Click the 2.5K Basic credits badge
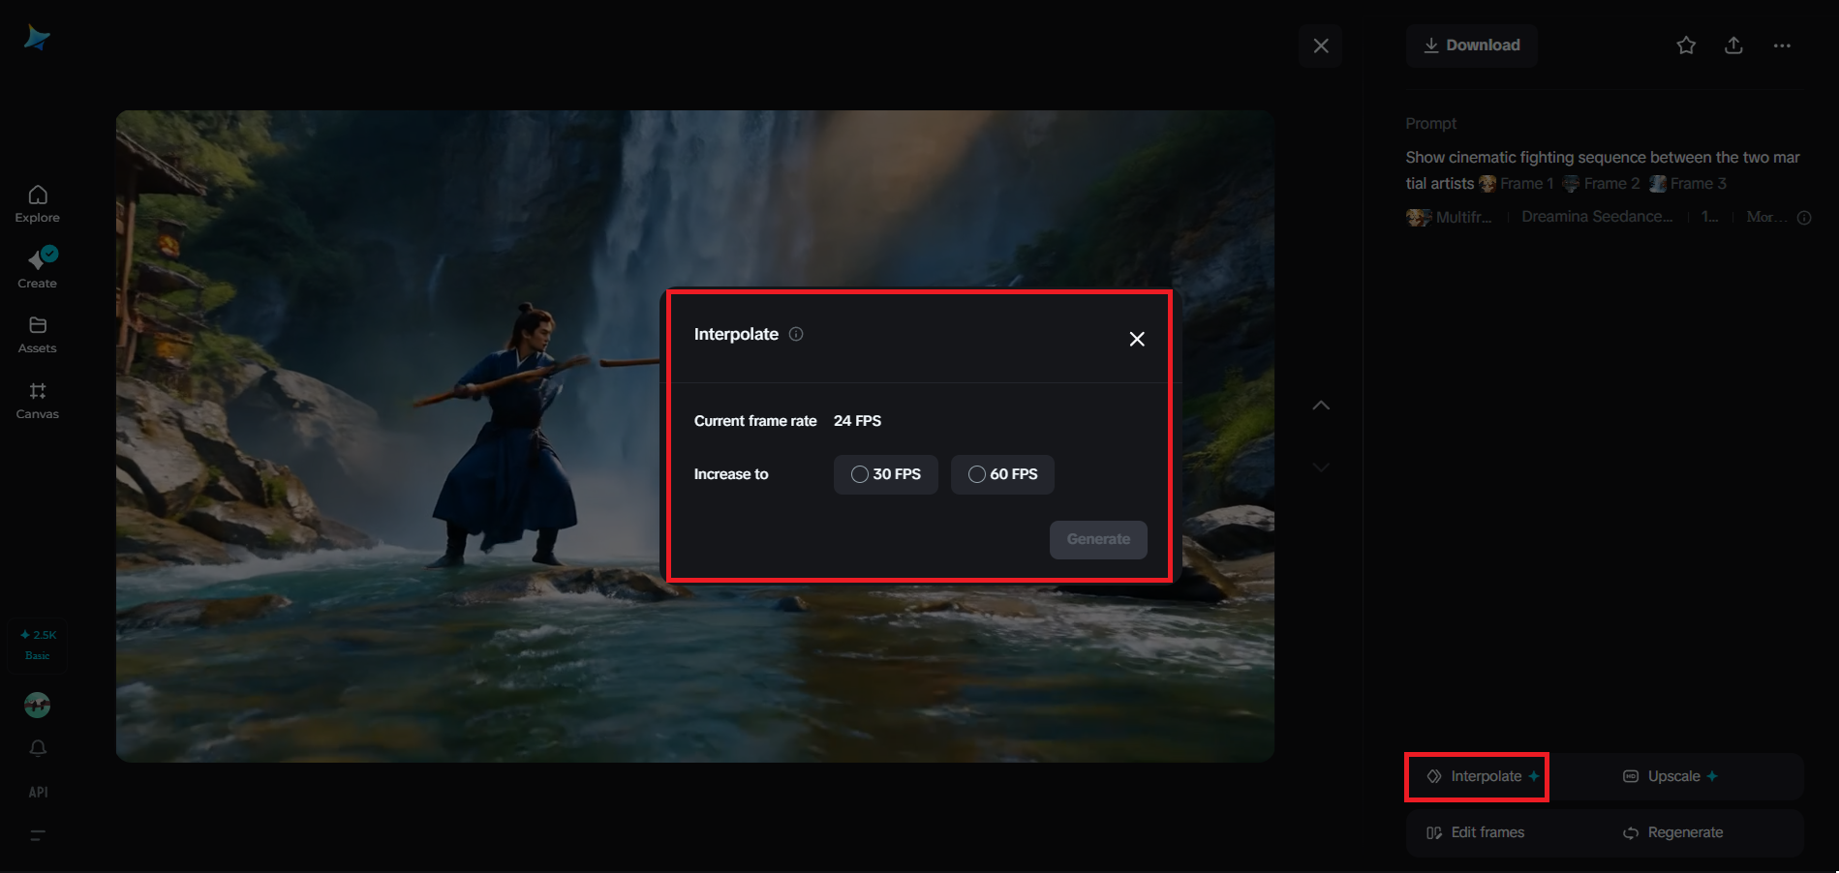1839x873 pixels. tap(38, 645)
